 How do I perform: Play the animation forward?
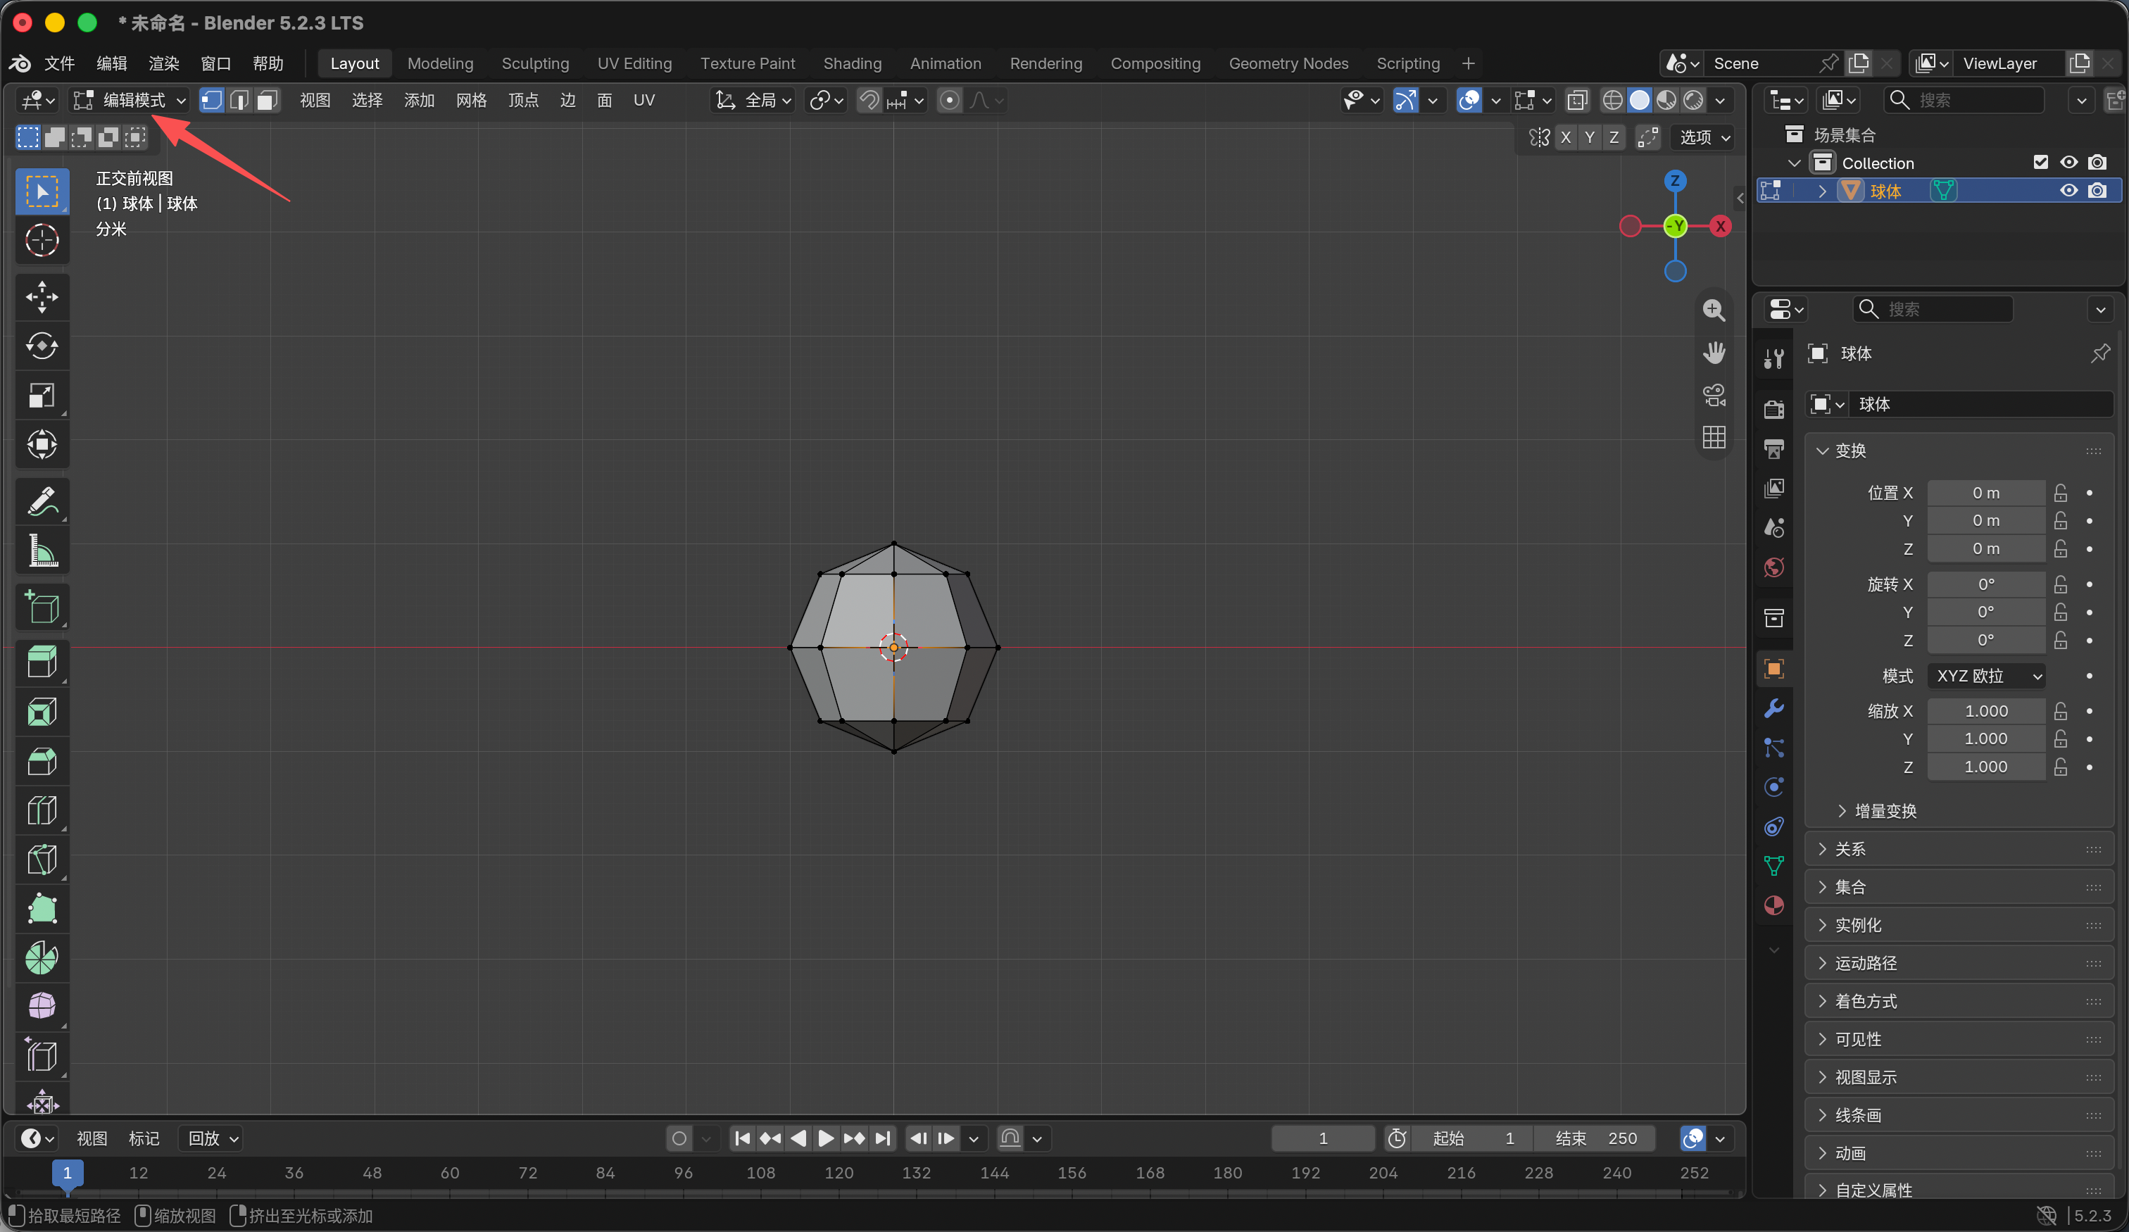(x=825, y=1138)
